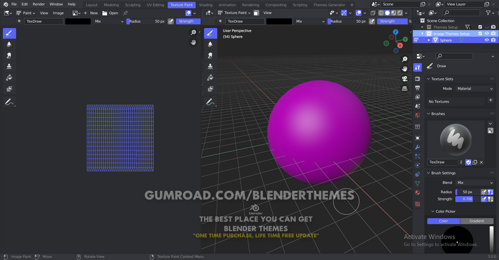The height and width of the screenshot is (260, 499).
Task: Select the Annotate tool in the image editor
Action: point(9,102)
